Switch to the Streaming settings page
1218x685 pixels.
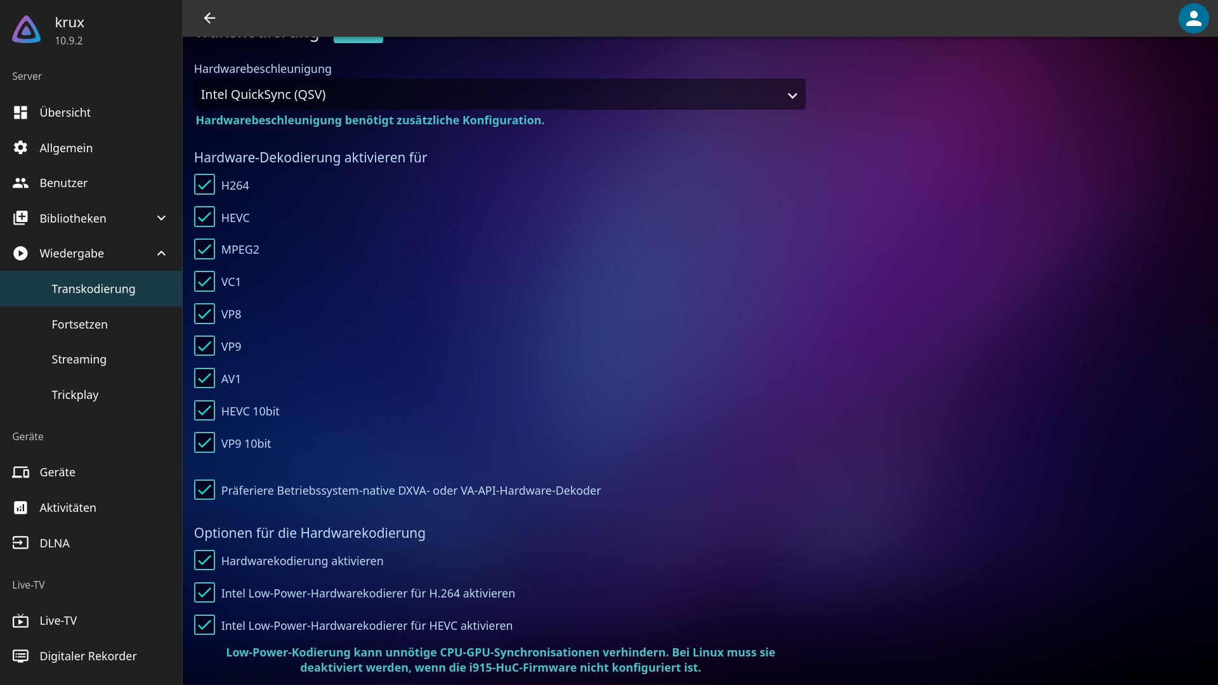(x=79, y=359)
